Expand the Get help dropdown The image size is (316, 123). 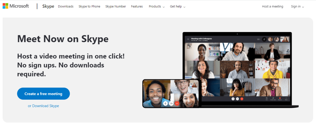[x=178, y=6]
